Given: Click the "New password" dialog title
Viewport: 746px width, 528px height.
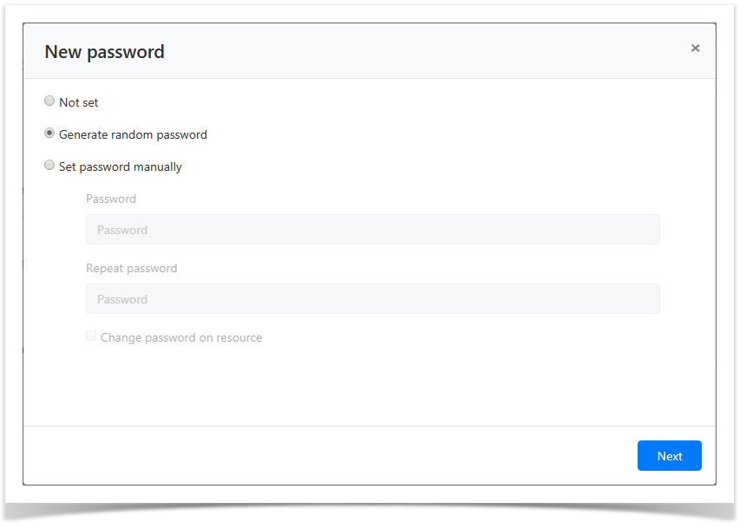Looking at the screenshot, I should point(104,52).
